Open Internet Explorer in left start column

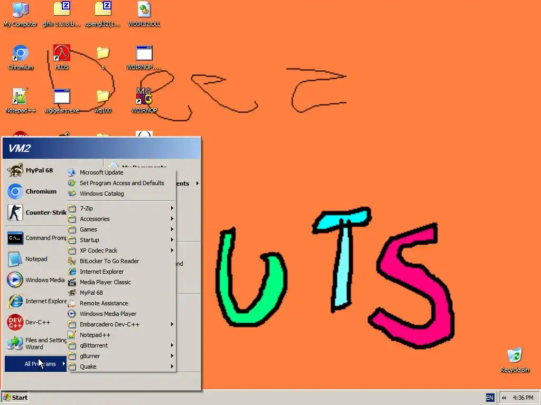coord(36,301)
